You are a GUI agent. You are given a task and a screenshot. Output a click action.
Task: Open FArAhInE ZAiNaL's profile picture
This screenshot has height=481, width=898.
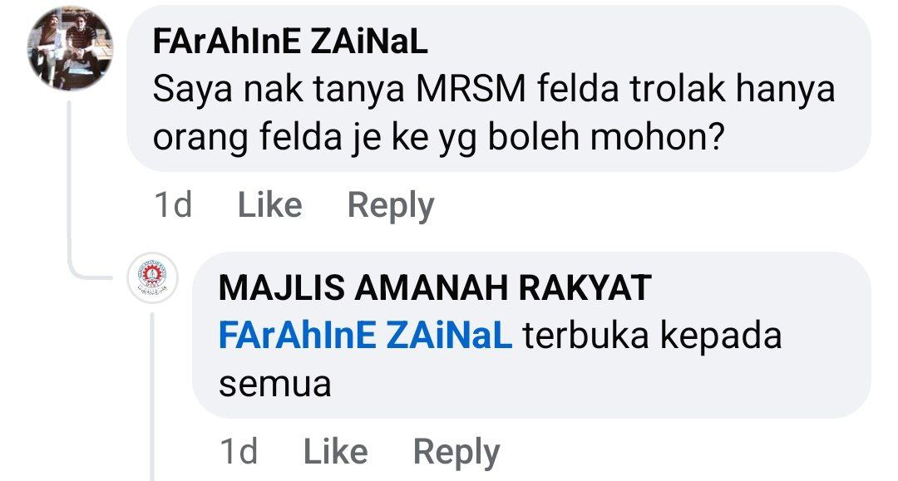point(71,49)
